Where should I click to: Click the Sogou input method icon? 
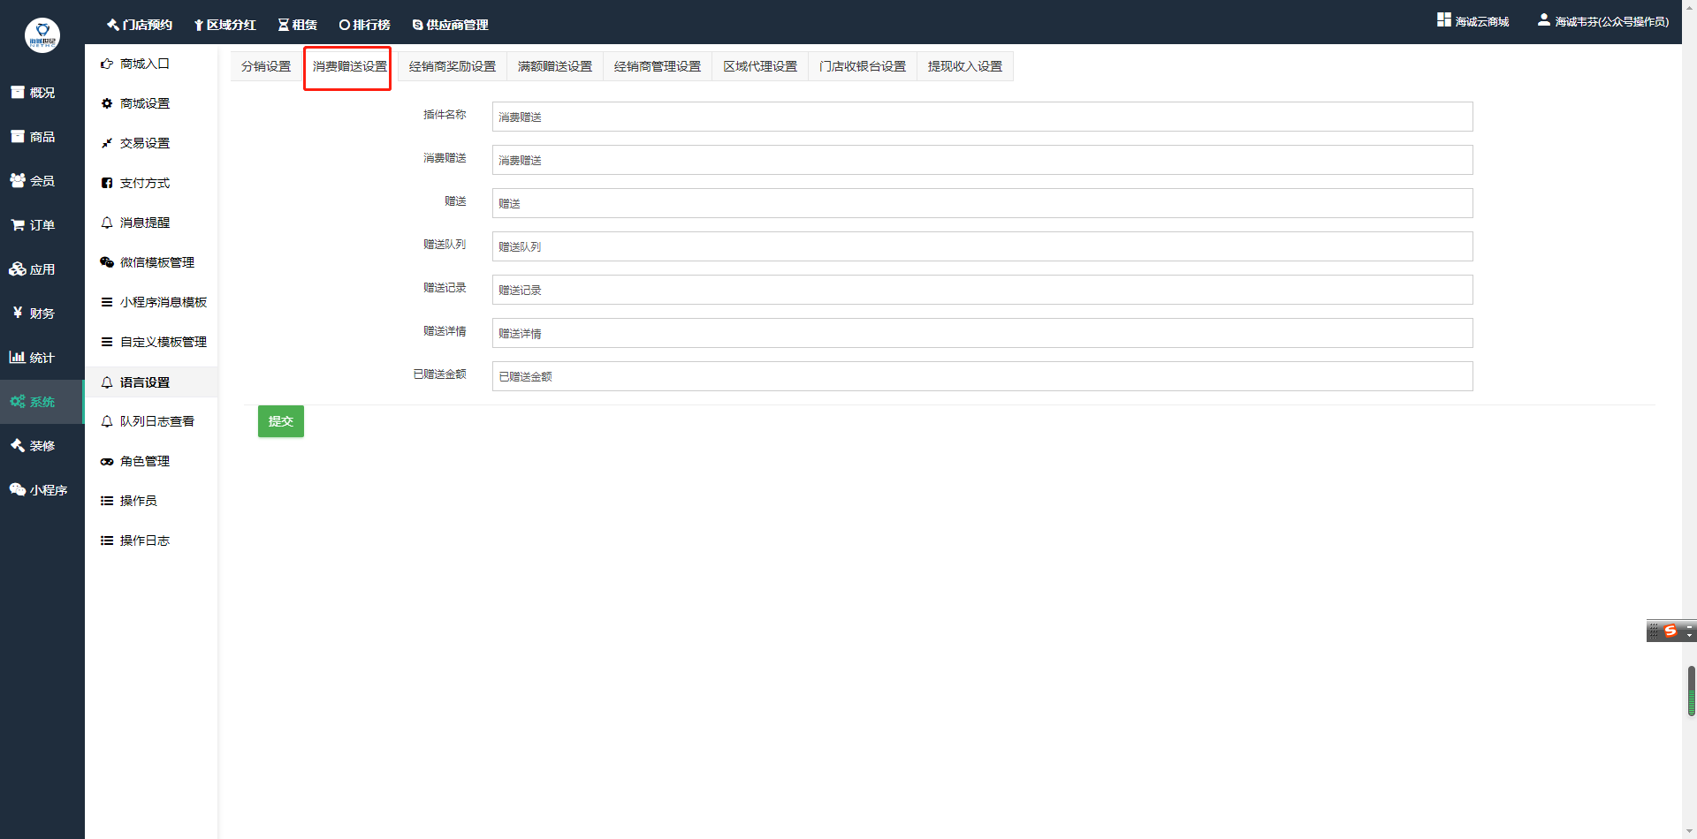pyautogui.click(x=1670, y=631)
